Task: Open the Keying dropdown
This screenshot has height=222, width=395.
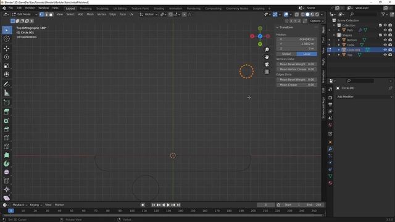Action: click(x=36, y=205)
